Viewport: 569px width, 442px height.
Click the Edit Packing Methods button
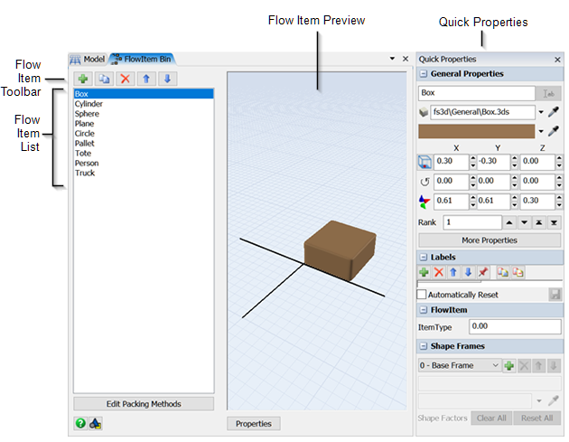[144, 404]
